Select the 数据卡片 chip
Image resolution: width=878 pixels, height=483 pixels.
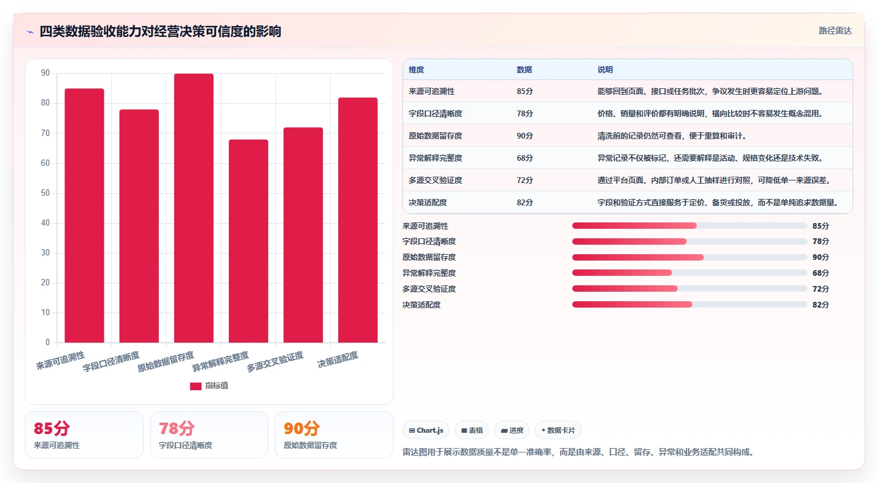pyautogui.click(x=558, y=430)
